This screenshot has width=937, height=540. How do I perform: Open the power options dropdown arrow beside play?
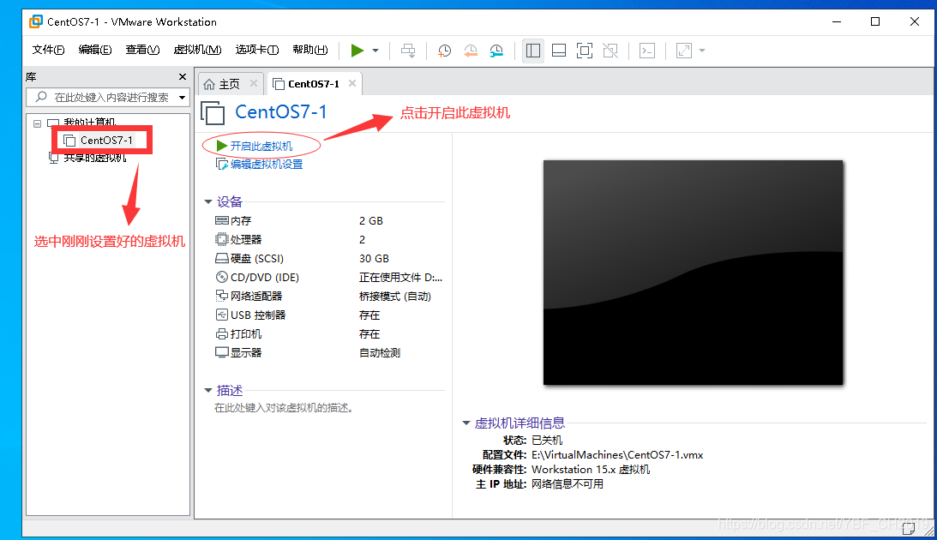[x=375, y=51]
